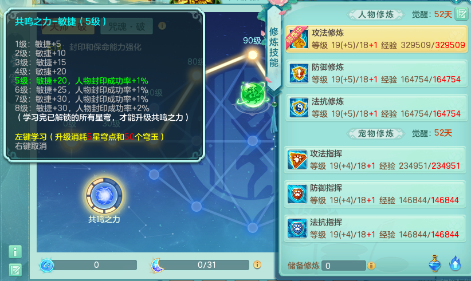The height and width of the screenshot is (281, 471).
Task: Select the green dragon star node
Action: pos(253,95)
